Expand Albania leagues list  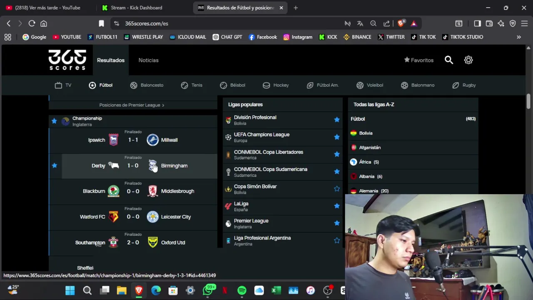(413, 177)
